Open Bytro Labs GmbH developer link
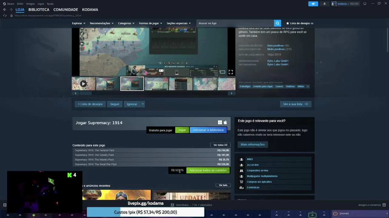 coord(278,61)
